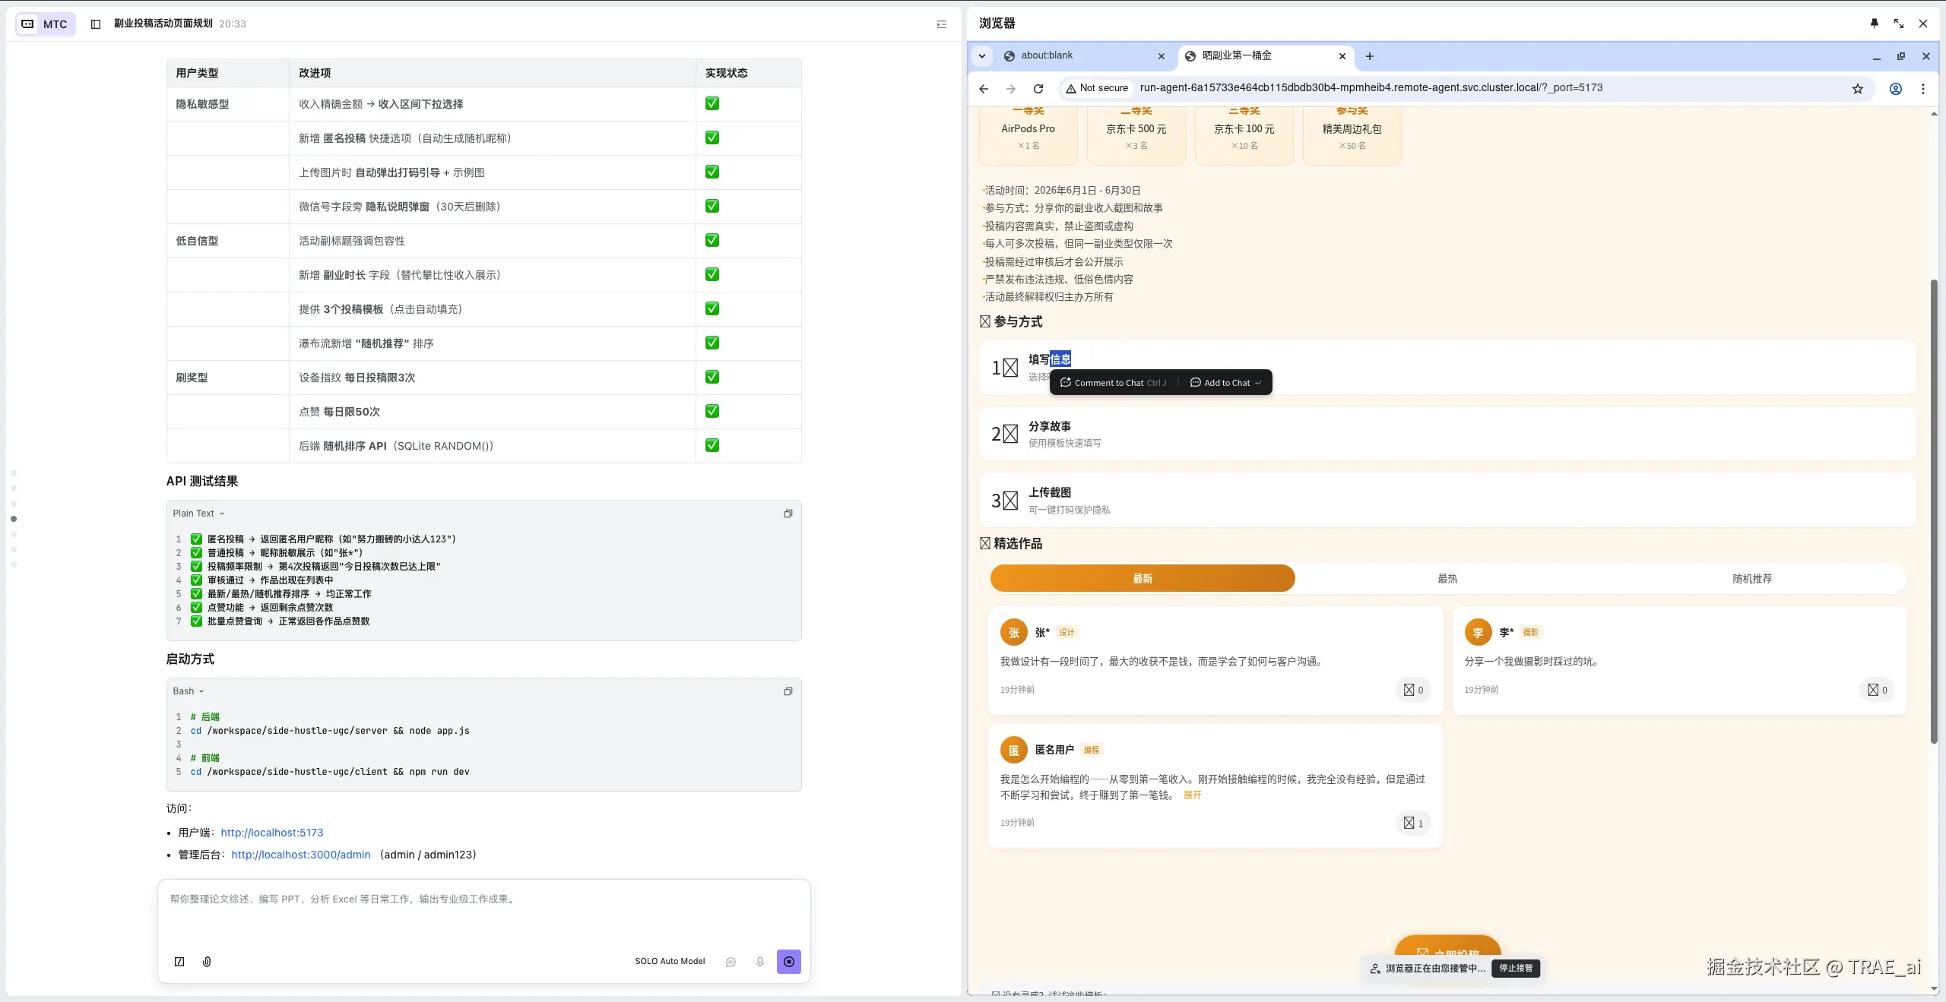Image resolution: width=1946 pixels, height=1002 pixels.
Task: Click the 刷奖型 table cell
Action: pyautogui.click(x=227, y=378)
